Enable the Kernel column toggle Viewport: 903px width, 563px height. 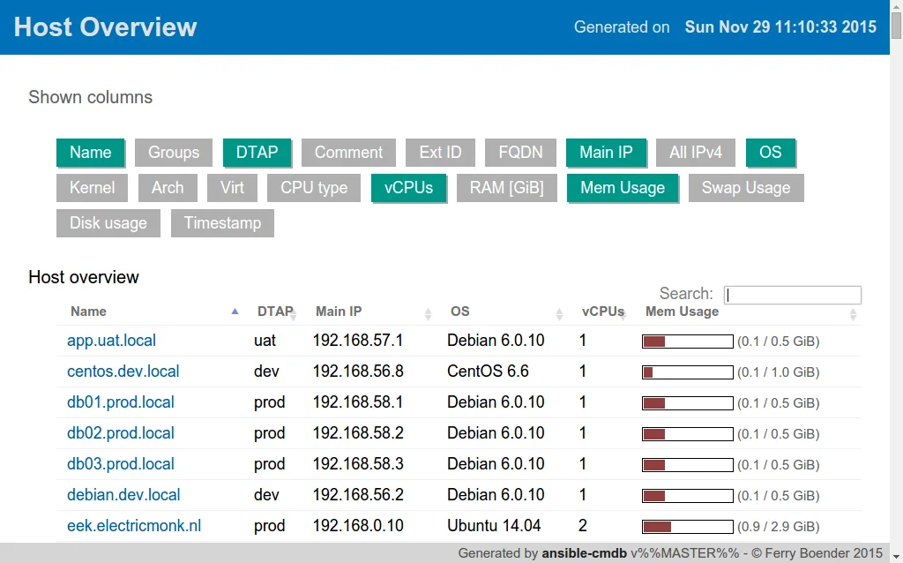tap(93, 188)
